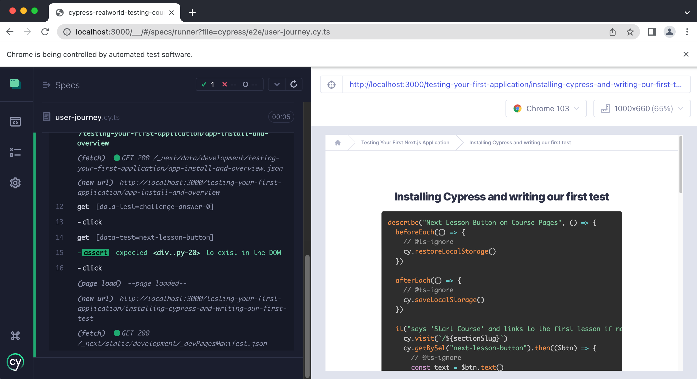Click the breadcrumb Installing Cypress link
This screenshot has height=379, width=697.
519,142
